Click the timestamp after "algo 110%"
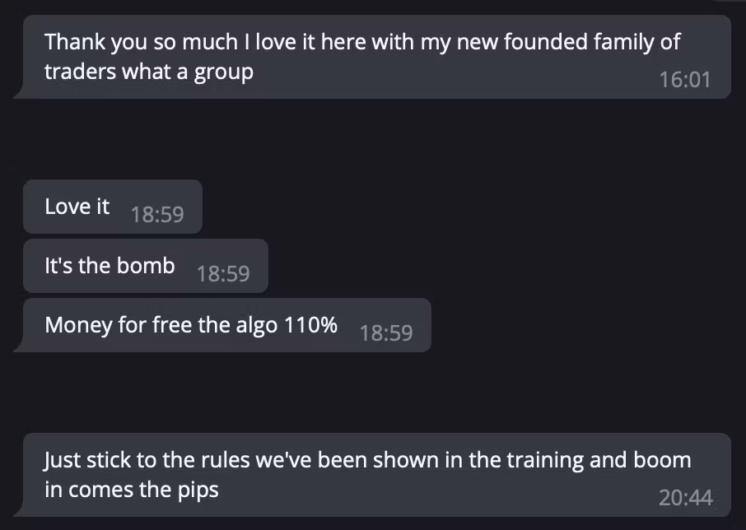 [386, 332]
